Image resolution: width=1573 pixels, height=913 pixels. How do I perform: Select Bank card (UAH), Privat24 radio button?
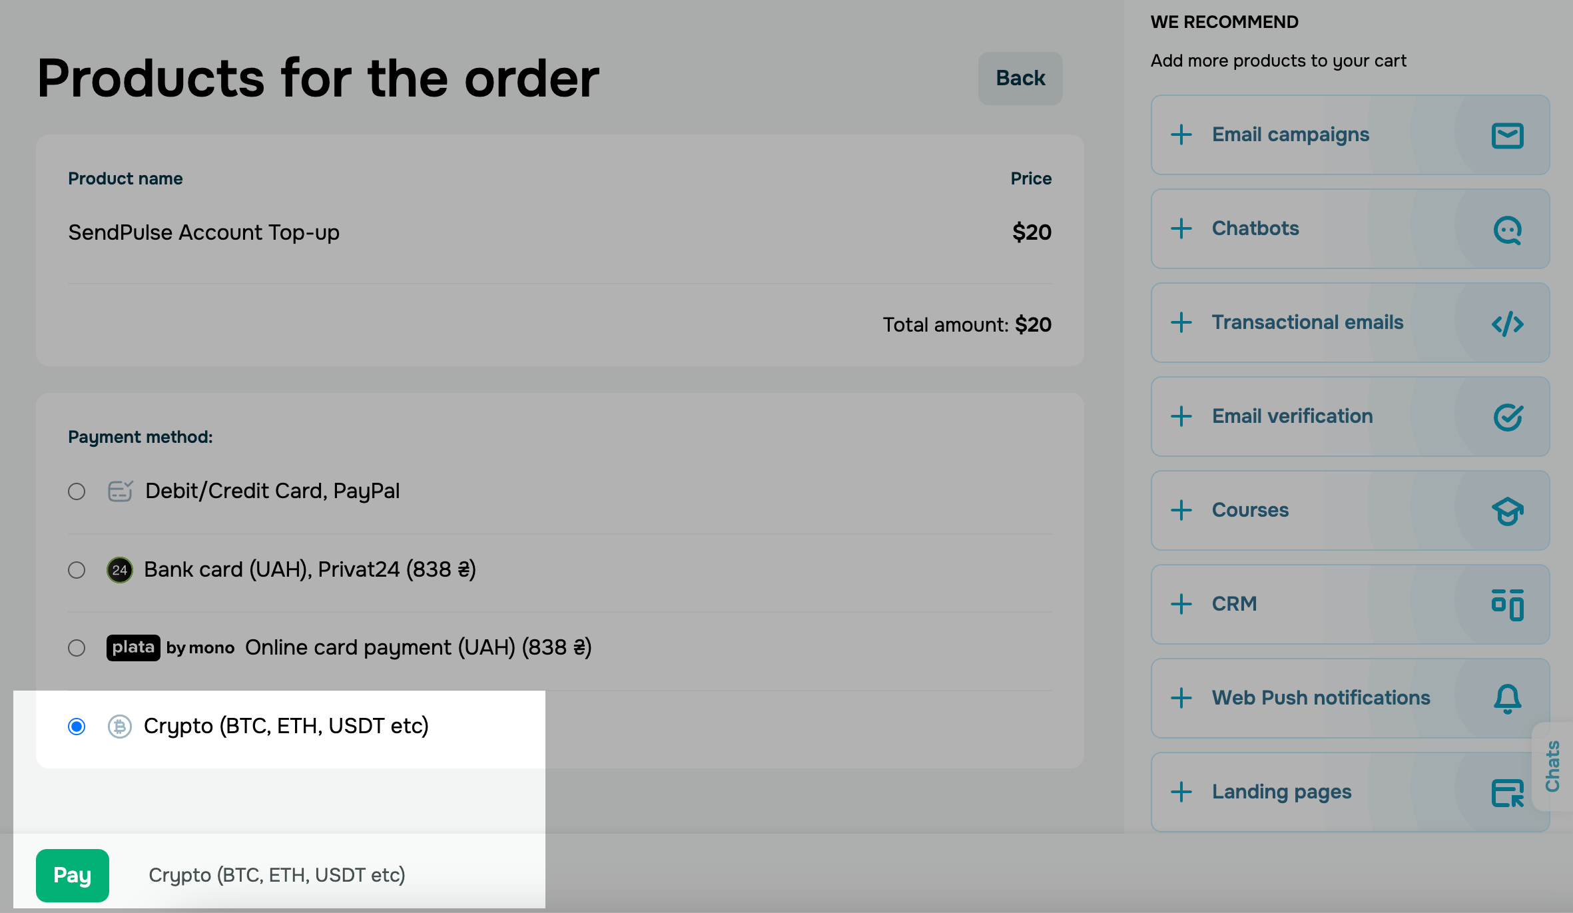(77, 570)
